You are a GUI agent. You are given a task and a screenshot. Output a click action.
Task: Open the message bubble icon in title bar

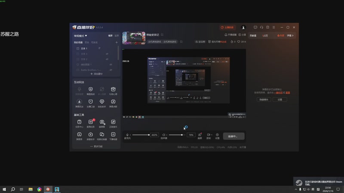pyautogui.click(x=255, y=27)
